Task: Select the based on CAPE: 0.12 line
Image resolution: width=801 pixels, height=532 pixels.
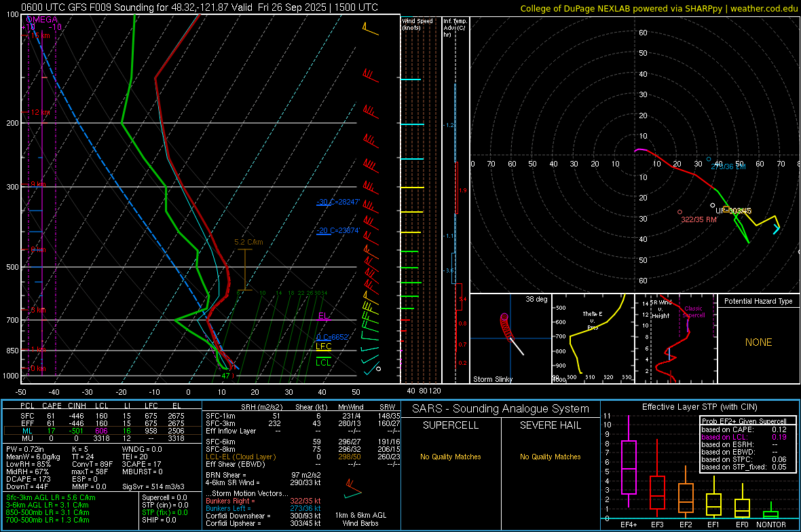Action: (x=744, y=429)
